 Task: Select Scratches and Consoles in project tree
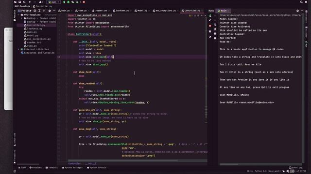[x=37, y=53]
